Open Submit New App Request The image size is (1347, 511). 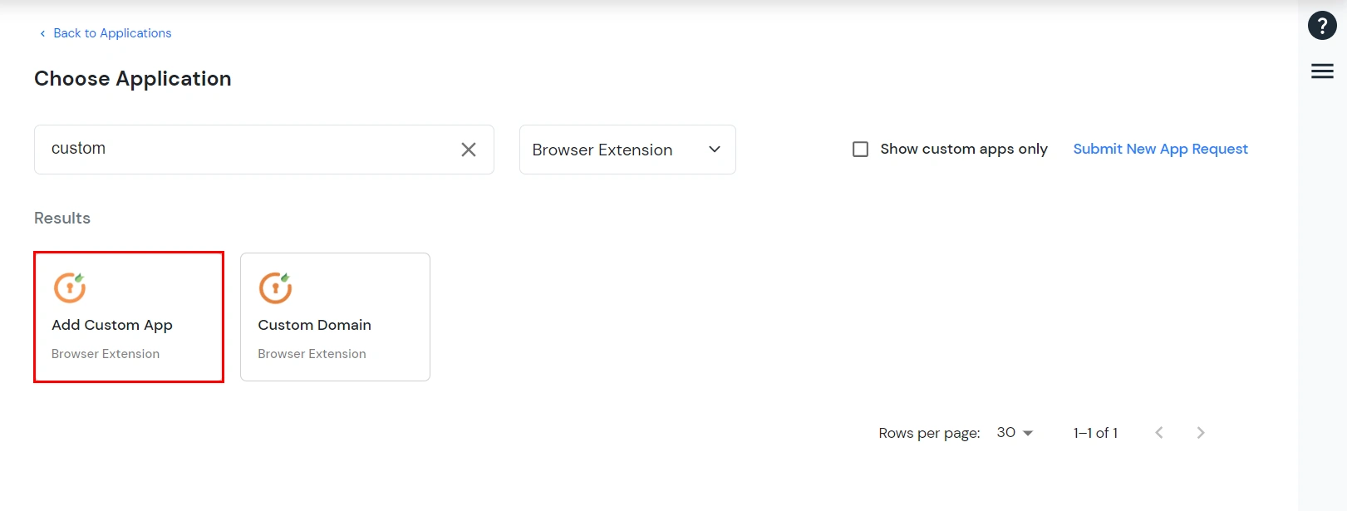pos(1160,149)
